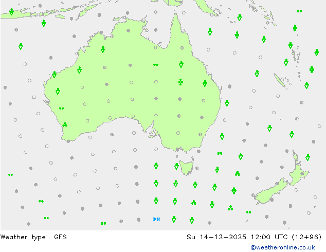Open the weatheronline.co.uk copyright link
This screenshot has width=326, height=252.
(283, 247)
